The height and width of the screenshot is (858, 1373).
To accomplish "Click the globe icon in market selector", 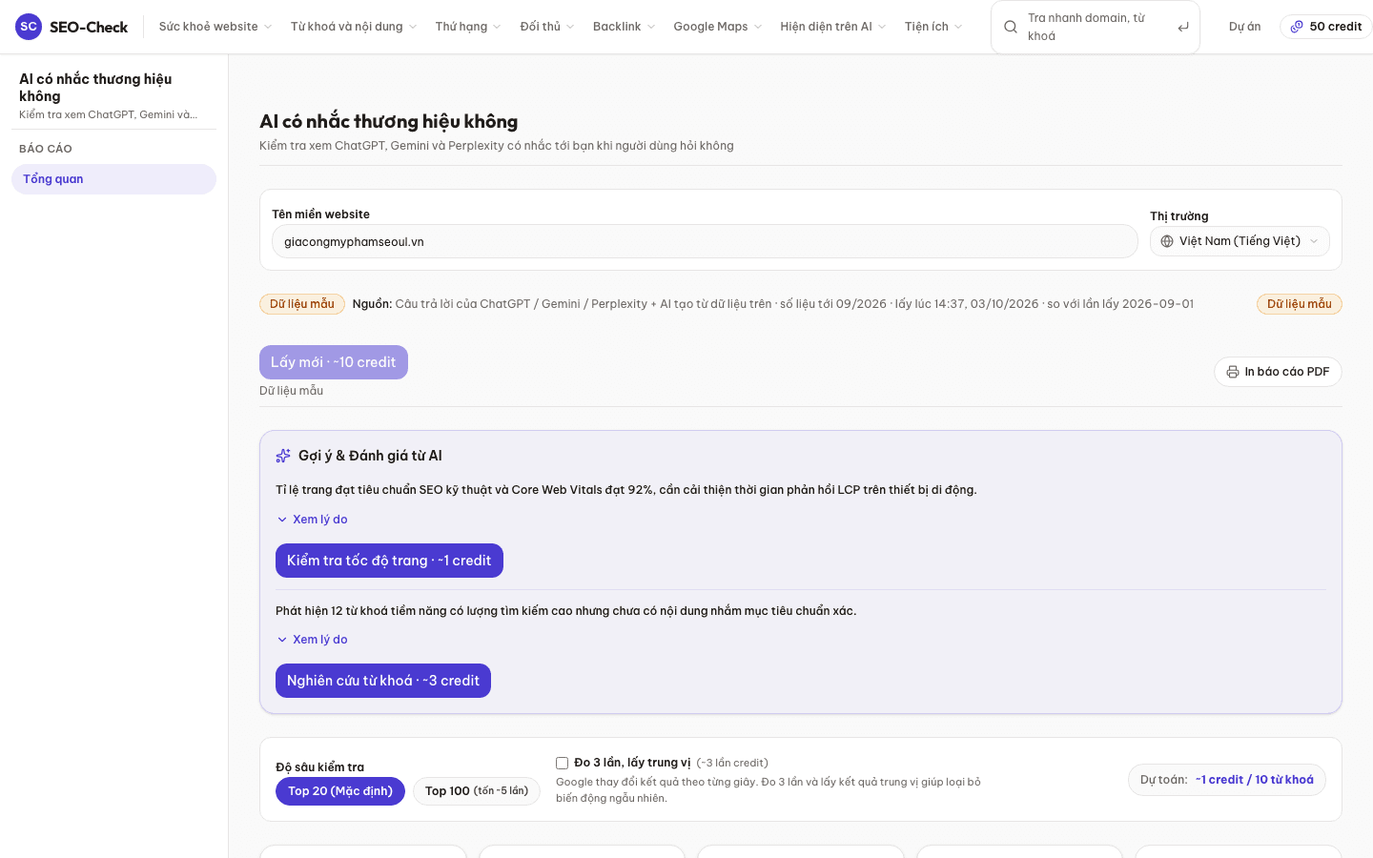I will (x=1167, y=241).
